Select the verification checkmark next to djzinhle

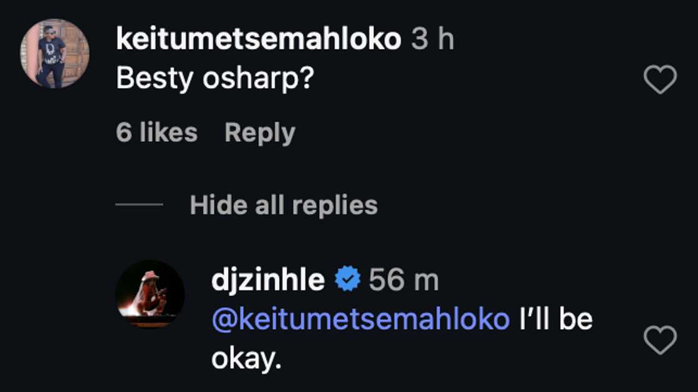pos(347,280)
